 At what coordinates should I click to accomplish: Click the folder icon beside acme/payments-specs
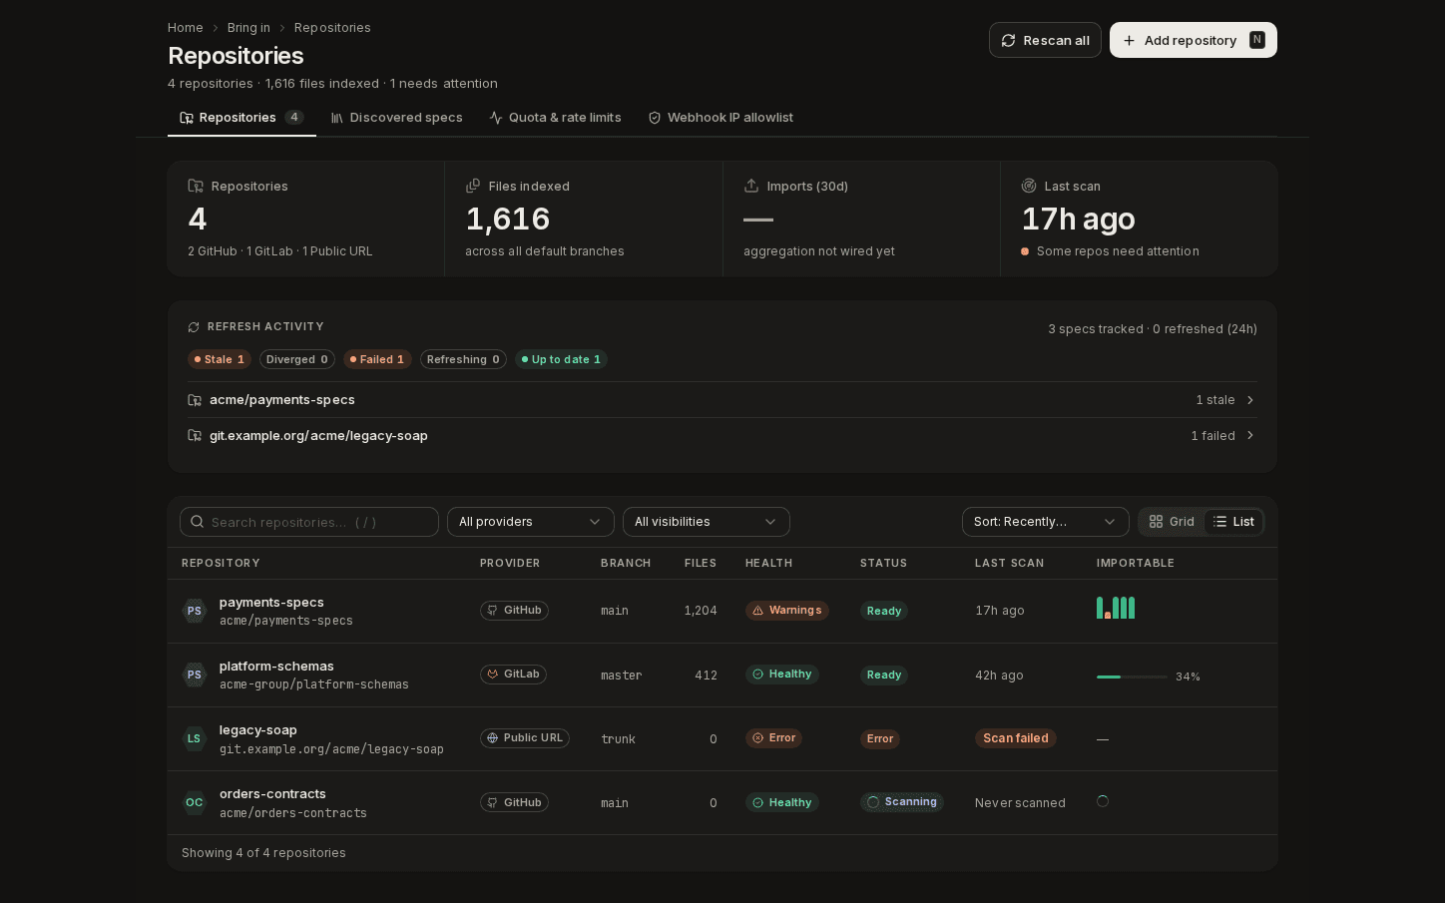[195, 400]
